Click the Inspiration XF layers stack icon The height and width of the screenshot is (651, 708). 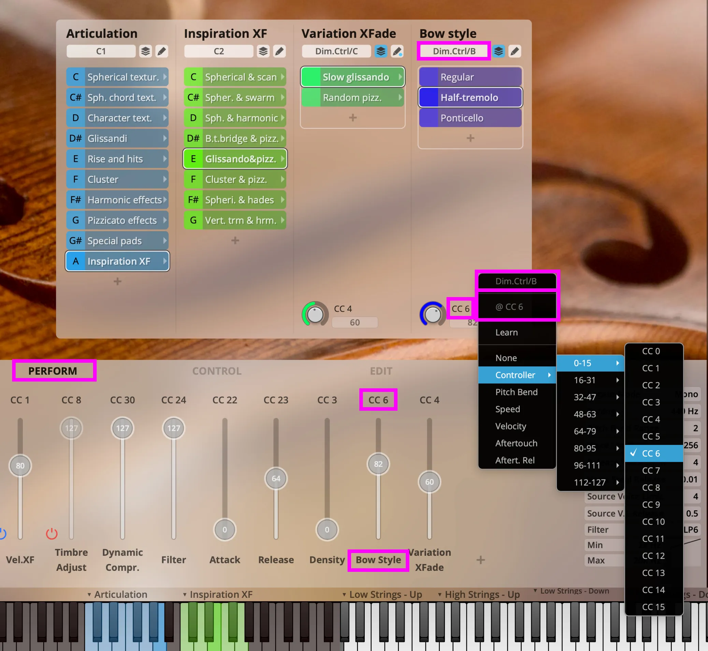tap(263, 51)
